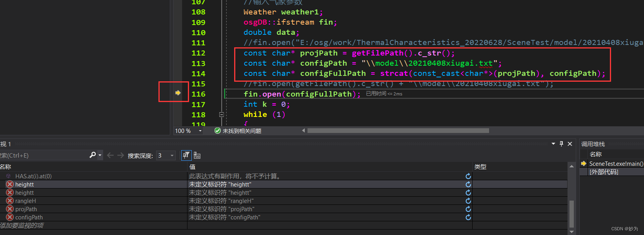Click the empty 'add item to watch' row
The width and height of the screenshot is (644, 235).
tap(284, 225)
